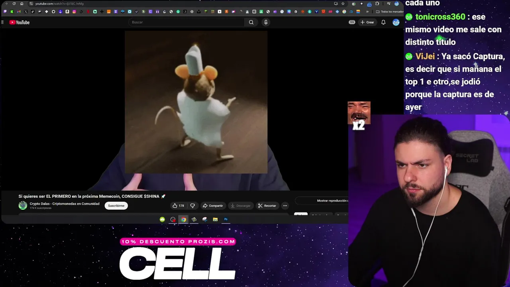Click the Compartir share button

[213, 206]
